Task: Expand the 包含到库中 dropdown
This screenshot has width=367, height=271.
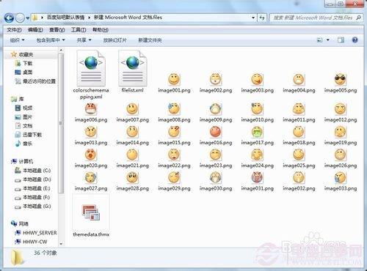Action: pos(51,40)
